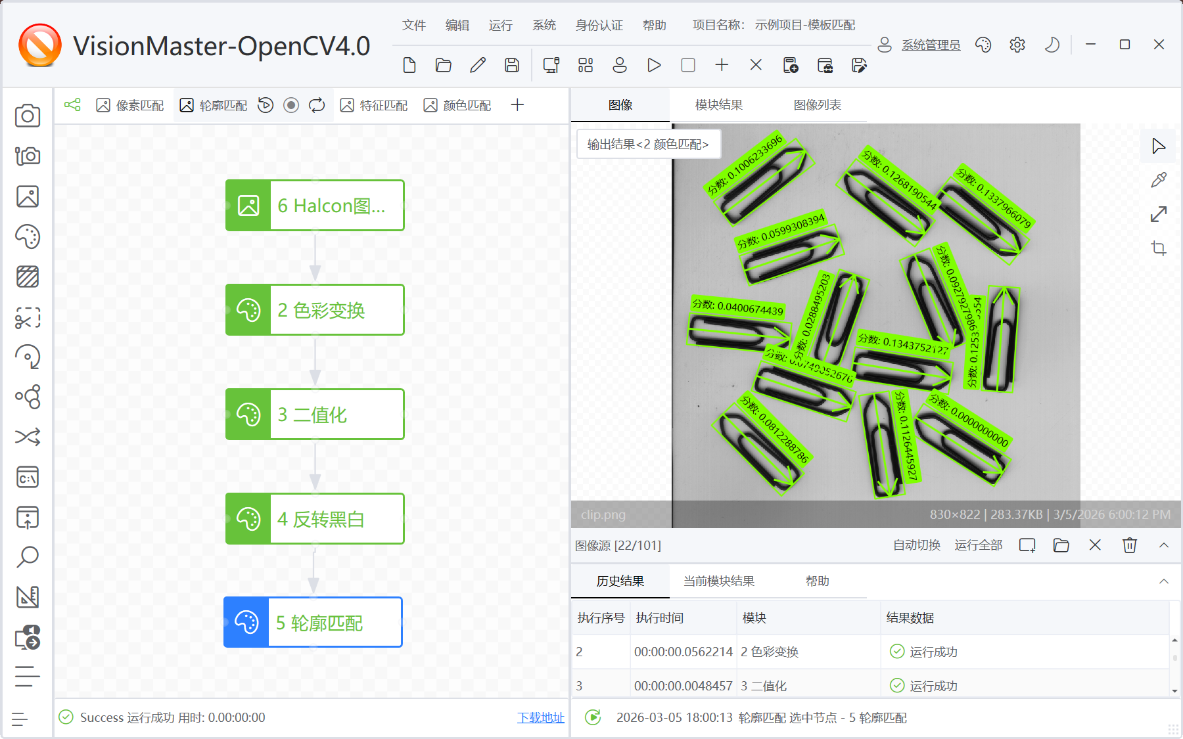Image resolution: width=1183 pixels, height=739 pixels.
Task: Switch to 颜色匹配 flow tab
Action: pyautogui.click(x=457, y=105)
